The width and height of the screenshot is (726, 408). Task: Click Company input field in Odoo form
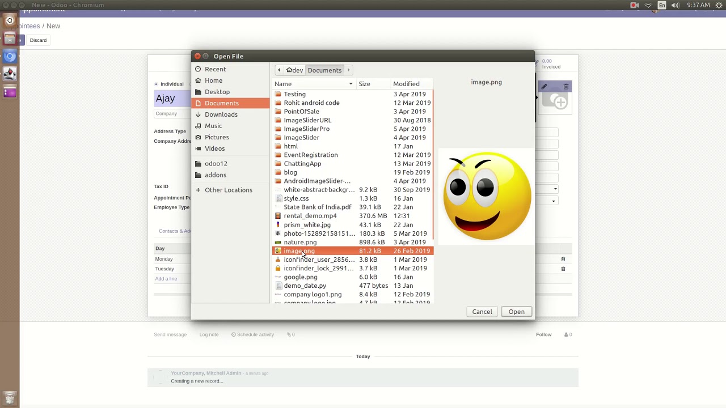[x=172, y=113]
